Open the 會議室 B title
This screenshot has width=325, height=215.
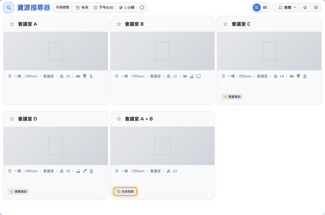(134, 24)
